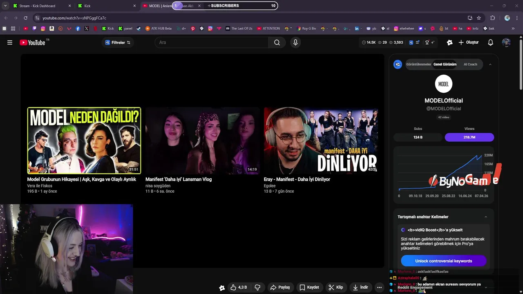Open the Twitch bookmark icon
523x294 pixels.
[x=34, y=29]
